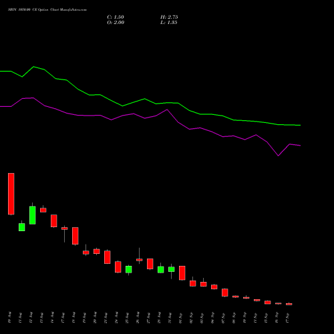Click the tall red candle for 10 Aug

11,194
